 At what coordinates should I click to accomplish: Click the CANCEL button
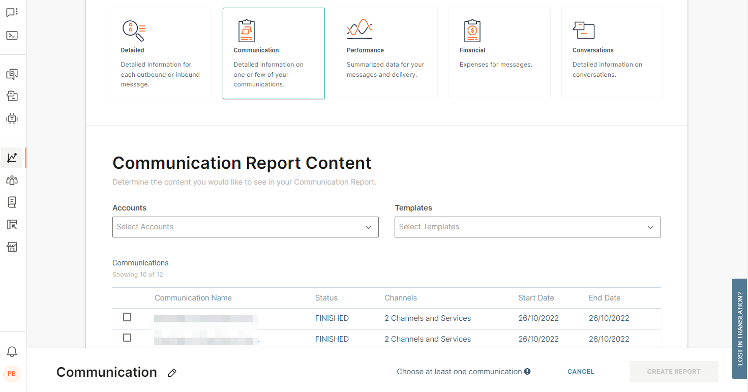(581, 372)
